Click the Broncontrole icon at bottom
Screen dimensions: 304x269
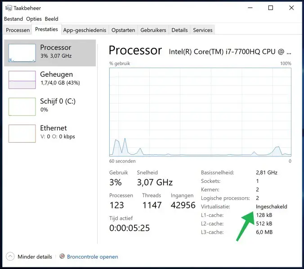62,256
